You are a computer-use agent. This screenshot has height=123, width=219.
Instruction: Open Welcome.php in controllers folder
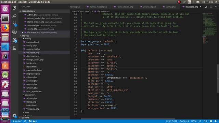tap(33, 109)
